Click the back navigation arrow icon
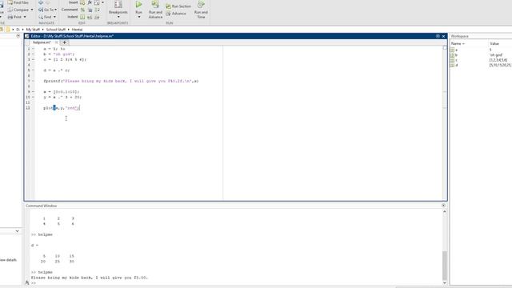 pos(41,2)
